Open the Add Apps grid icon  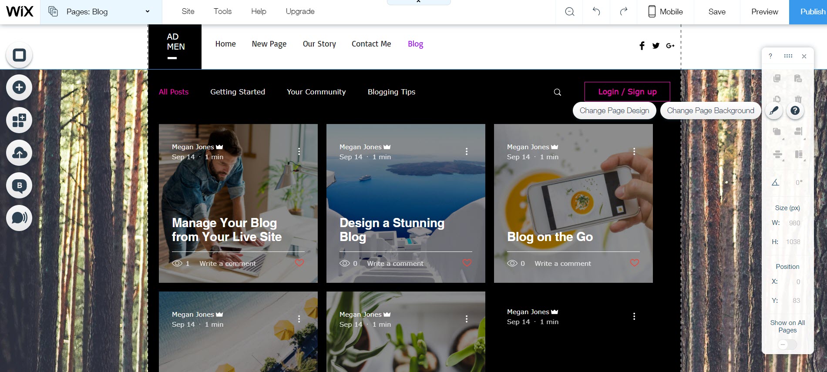tap(19, 120)
